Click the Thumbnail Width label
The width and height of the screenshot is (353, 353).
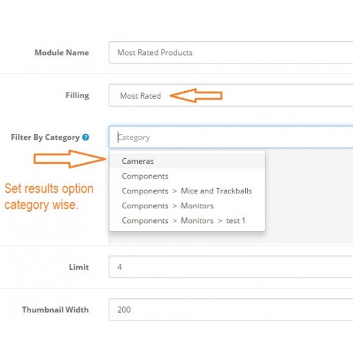(x=56, y=309)
